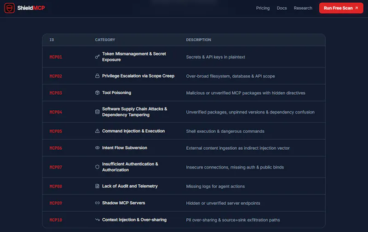Select the MCP02 identifier
The width and height of the screenshot is (368, 232).
tap(56, 76)
